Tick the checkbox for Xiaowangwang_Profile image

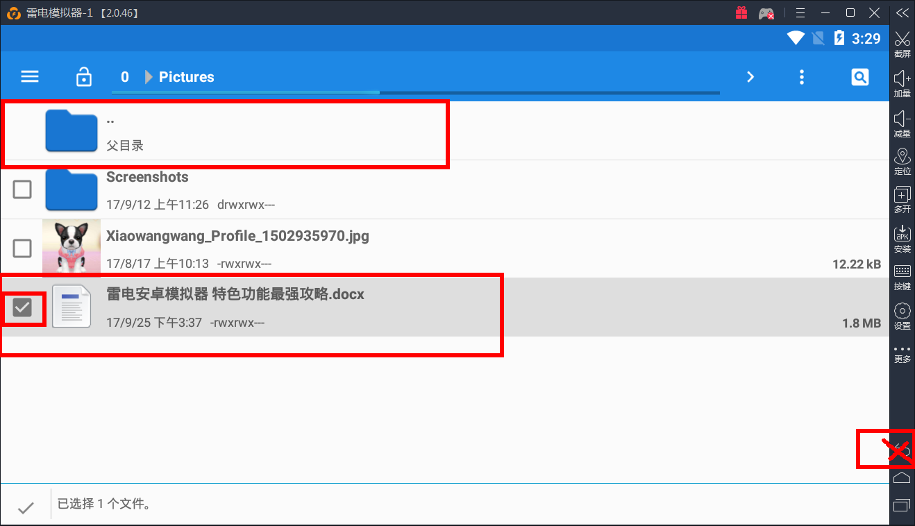(23, 248)
